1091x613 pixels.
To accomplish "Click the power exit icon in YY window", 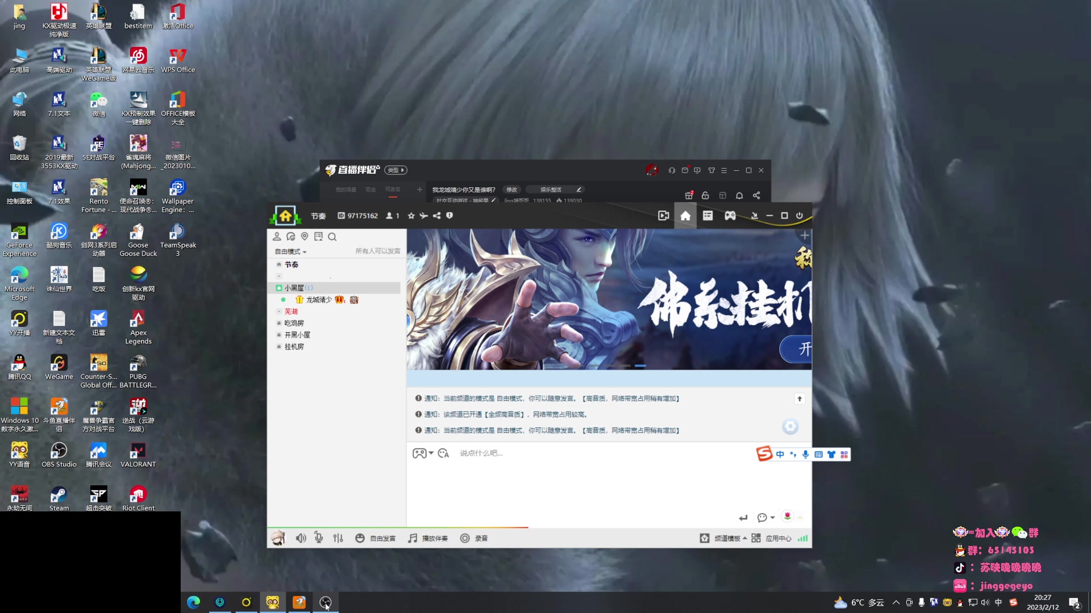I will pos(799,216).
